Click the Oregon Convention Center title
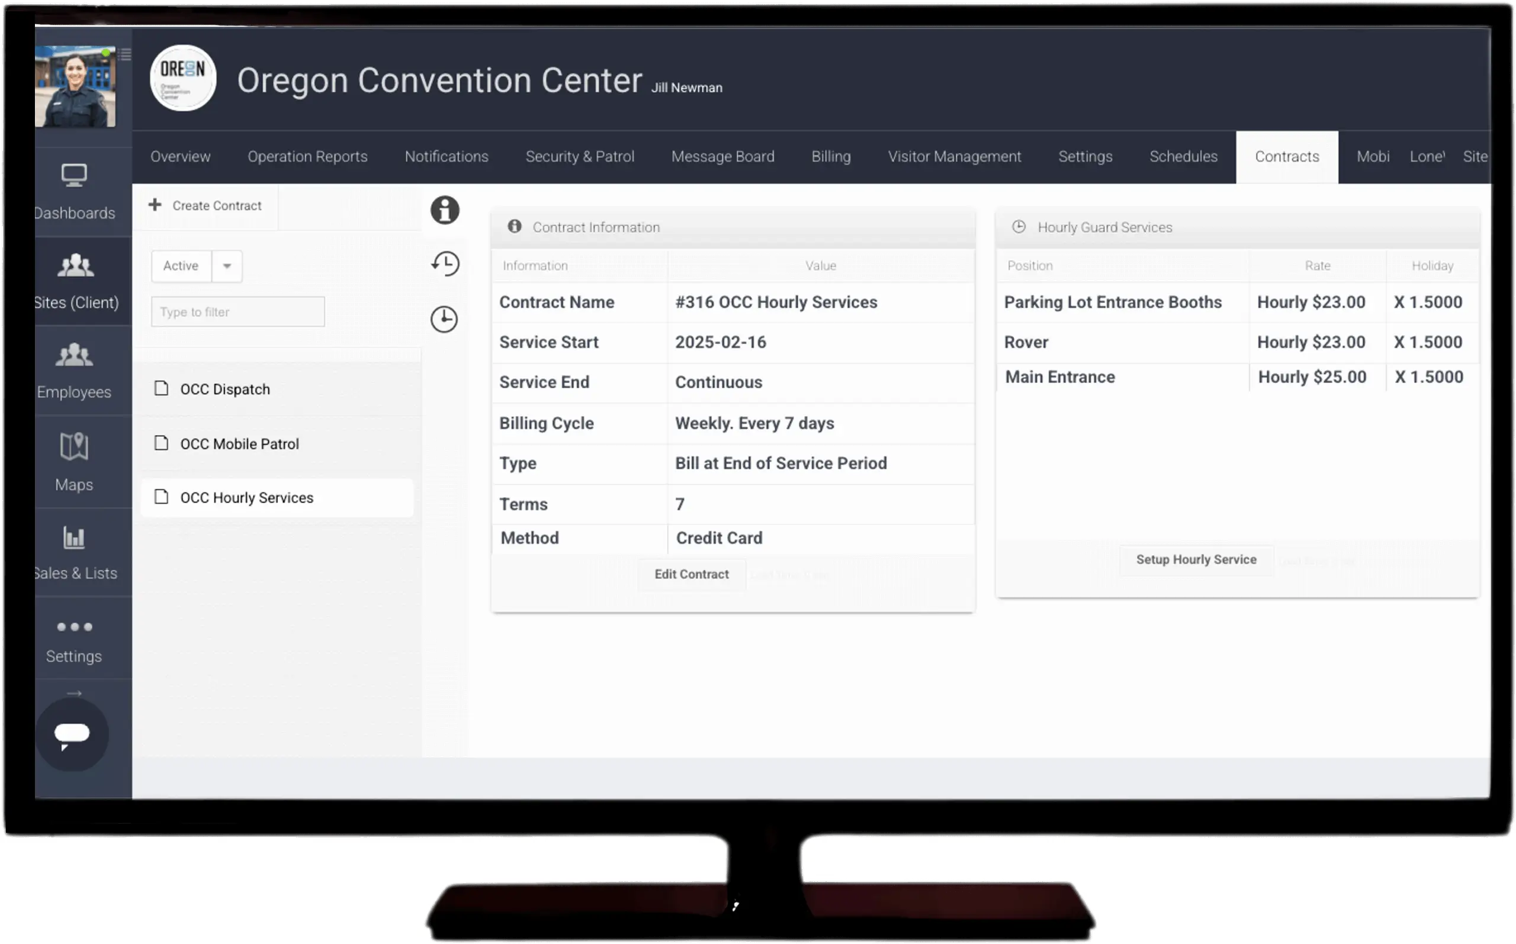This screenshot has width=1516, height=944. [439, 80]
